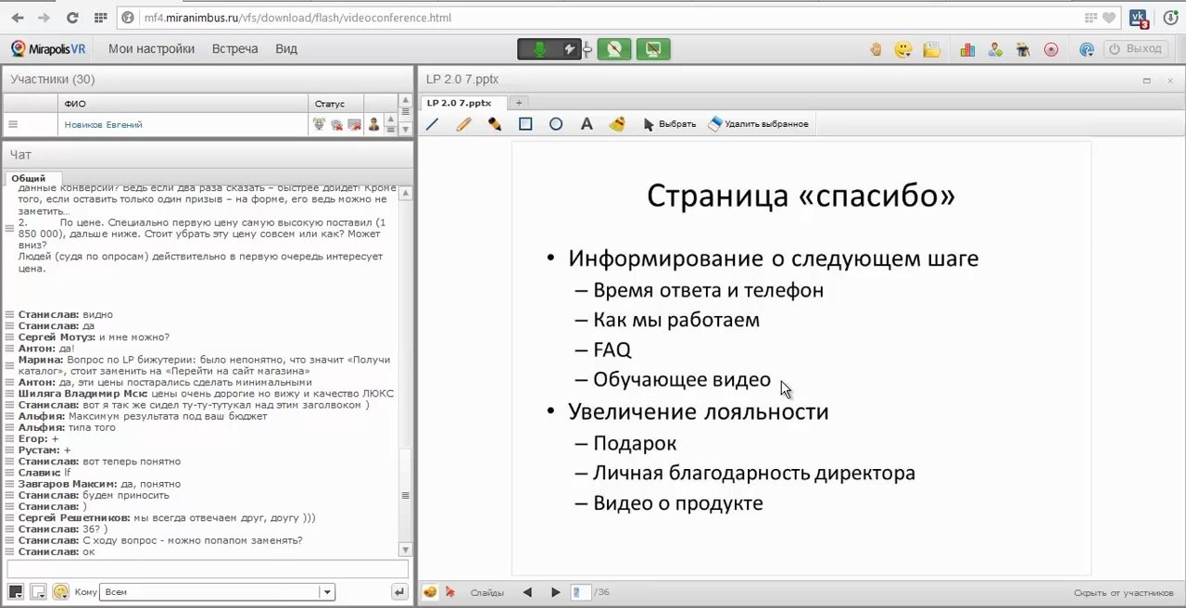1186x608 pixels.
Task: Click Марина's chat message about LP бижутерии
Action: (204, 365)
